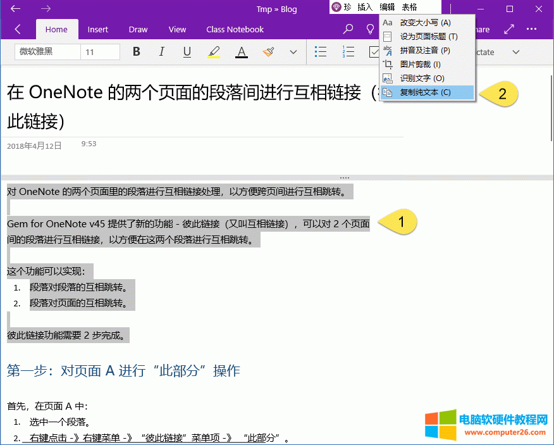Click the lightbulb assistance icon
The image size is (554, 445).
tap(370, 29)
